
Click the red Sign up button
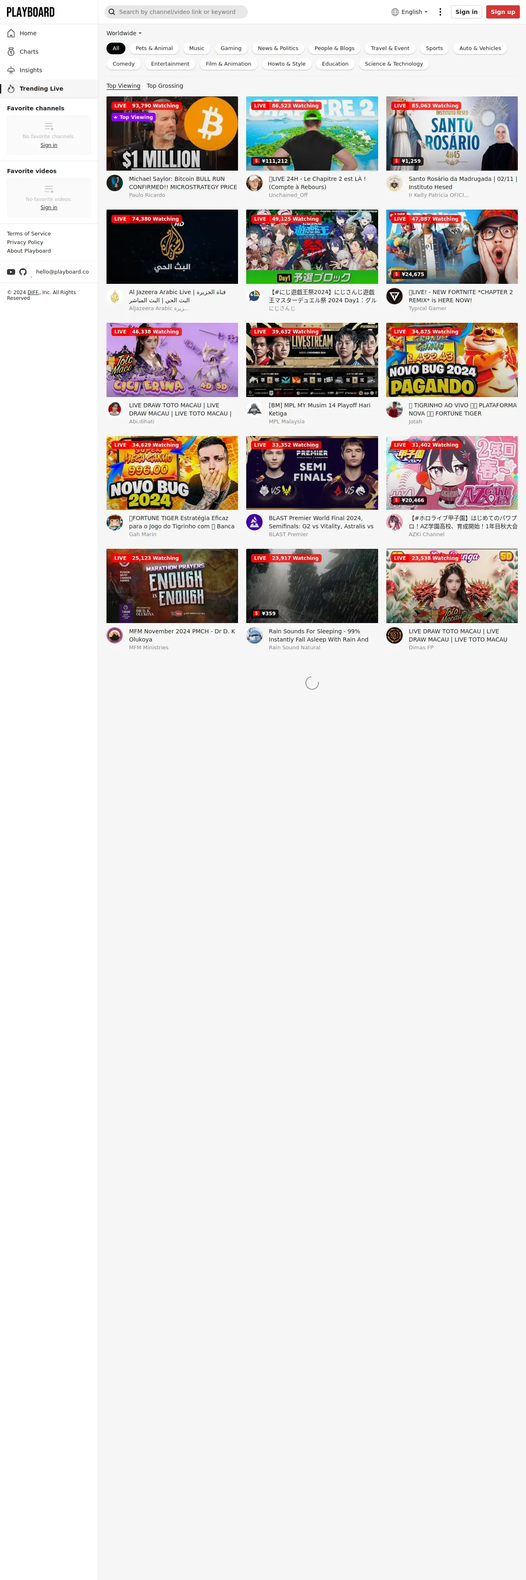click(x=503, y=11)
